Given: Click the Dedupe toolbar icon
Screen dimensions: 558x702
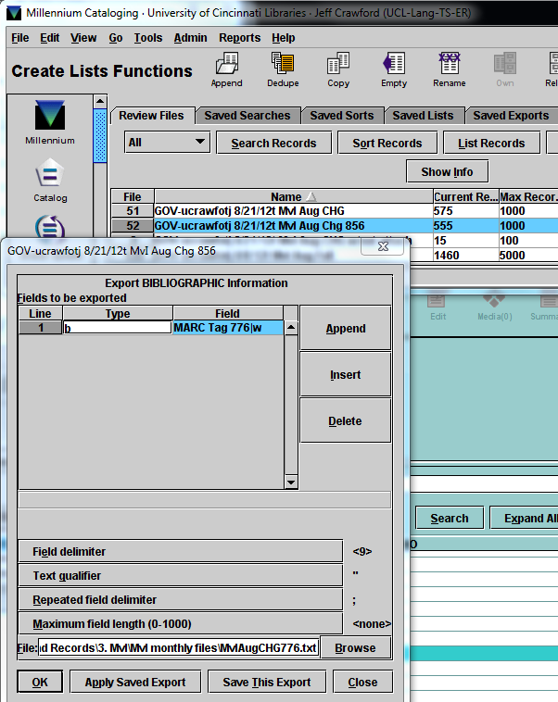Looking at the screenshot, I should [x=283, y=69].
